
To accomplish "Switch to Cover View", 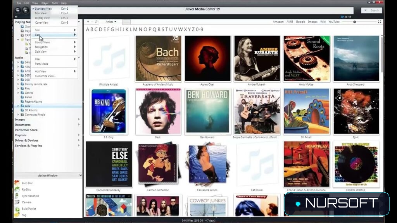I will [54, 22].
